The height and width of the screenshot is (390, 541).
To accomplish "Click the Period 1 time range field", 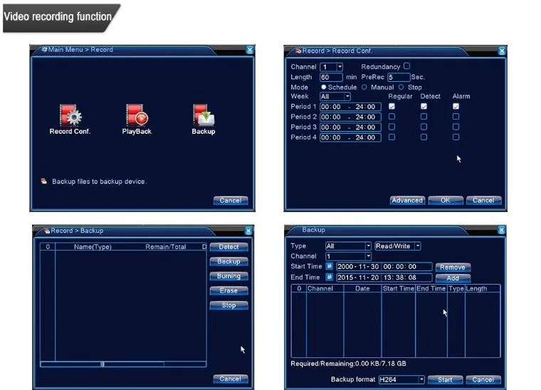I will [350, 107].
